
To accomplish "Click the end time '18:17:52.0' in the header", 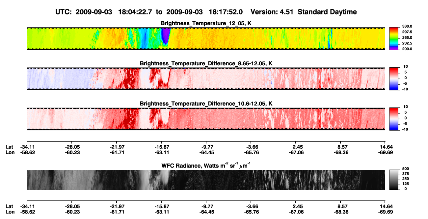I will [x=226, y=12].
